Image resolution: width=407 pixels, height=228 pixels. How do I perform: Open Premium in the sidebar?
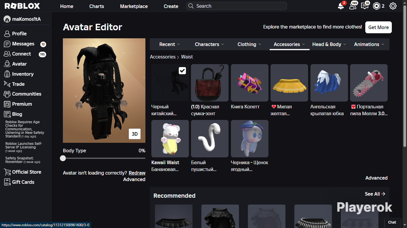(22, 104)
